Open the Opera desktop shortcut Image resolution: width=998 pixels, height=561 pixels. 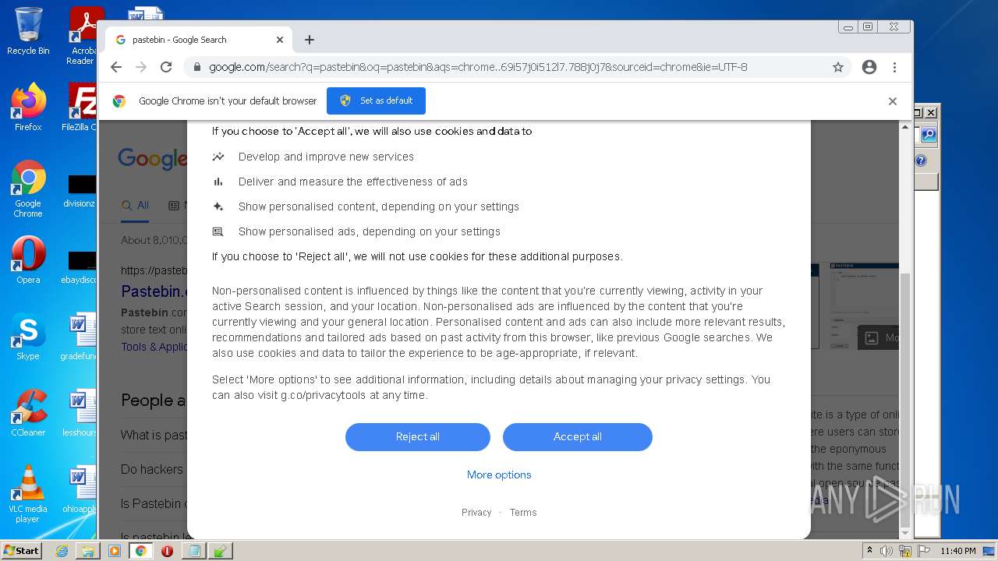pyautogui.click(x=28, y=260)
